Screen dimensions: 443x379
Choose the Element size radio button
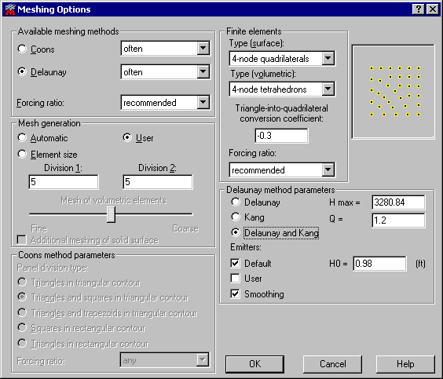tap(22, 154)
